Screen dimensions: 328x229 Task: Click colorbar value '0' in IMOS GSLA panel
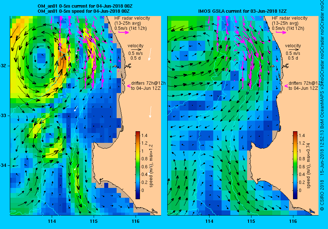pyautogui.click(x=300, y=190)
